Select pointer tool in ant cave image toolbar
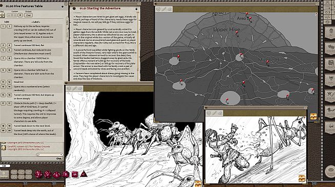The width and height of the screenshot is (335, 187). tap(69, 88)
